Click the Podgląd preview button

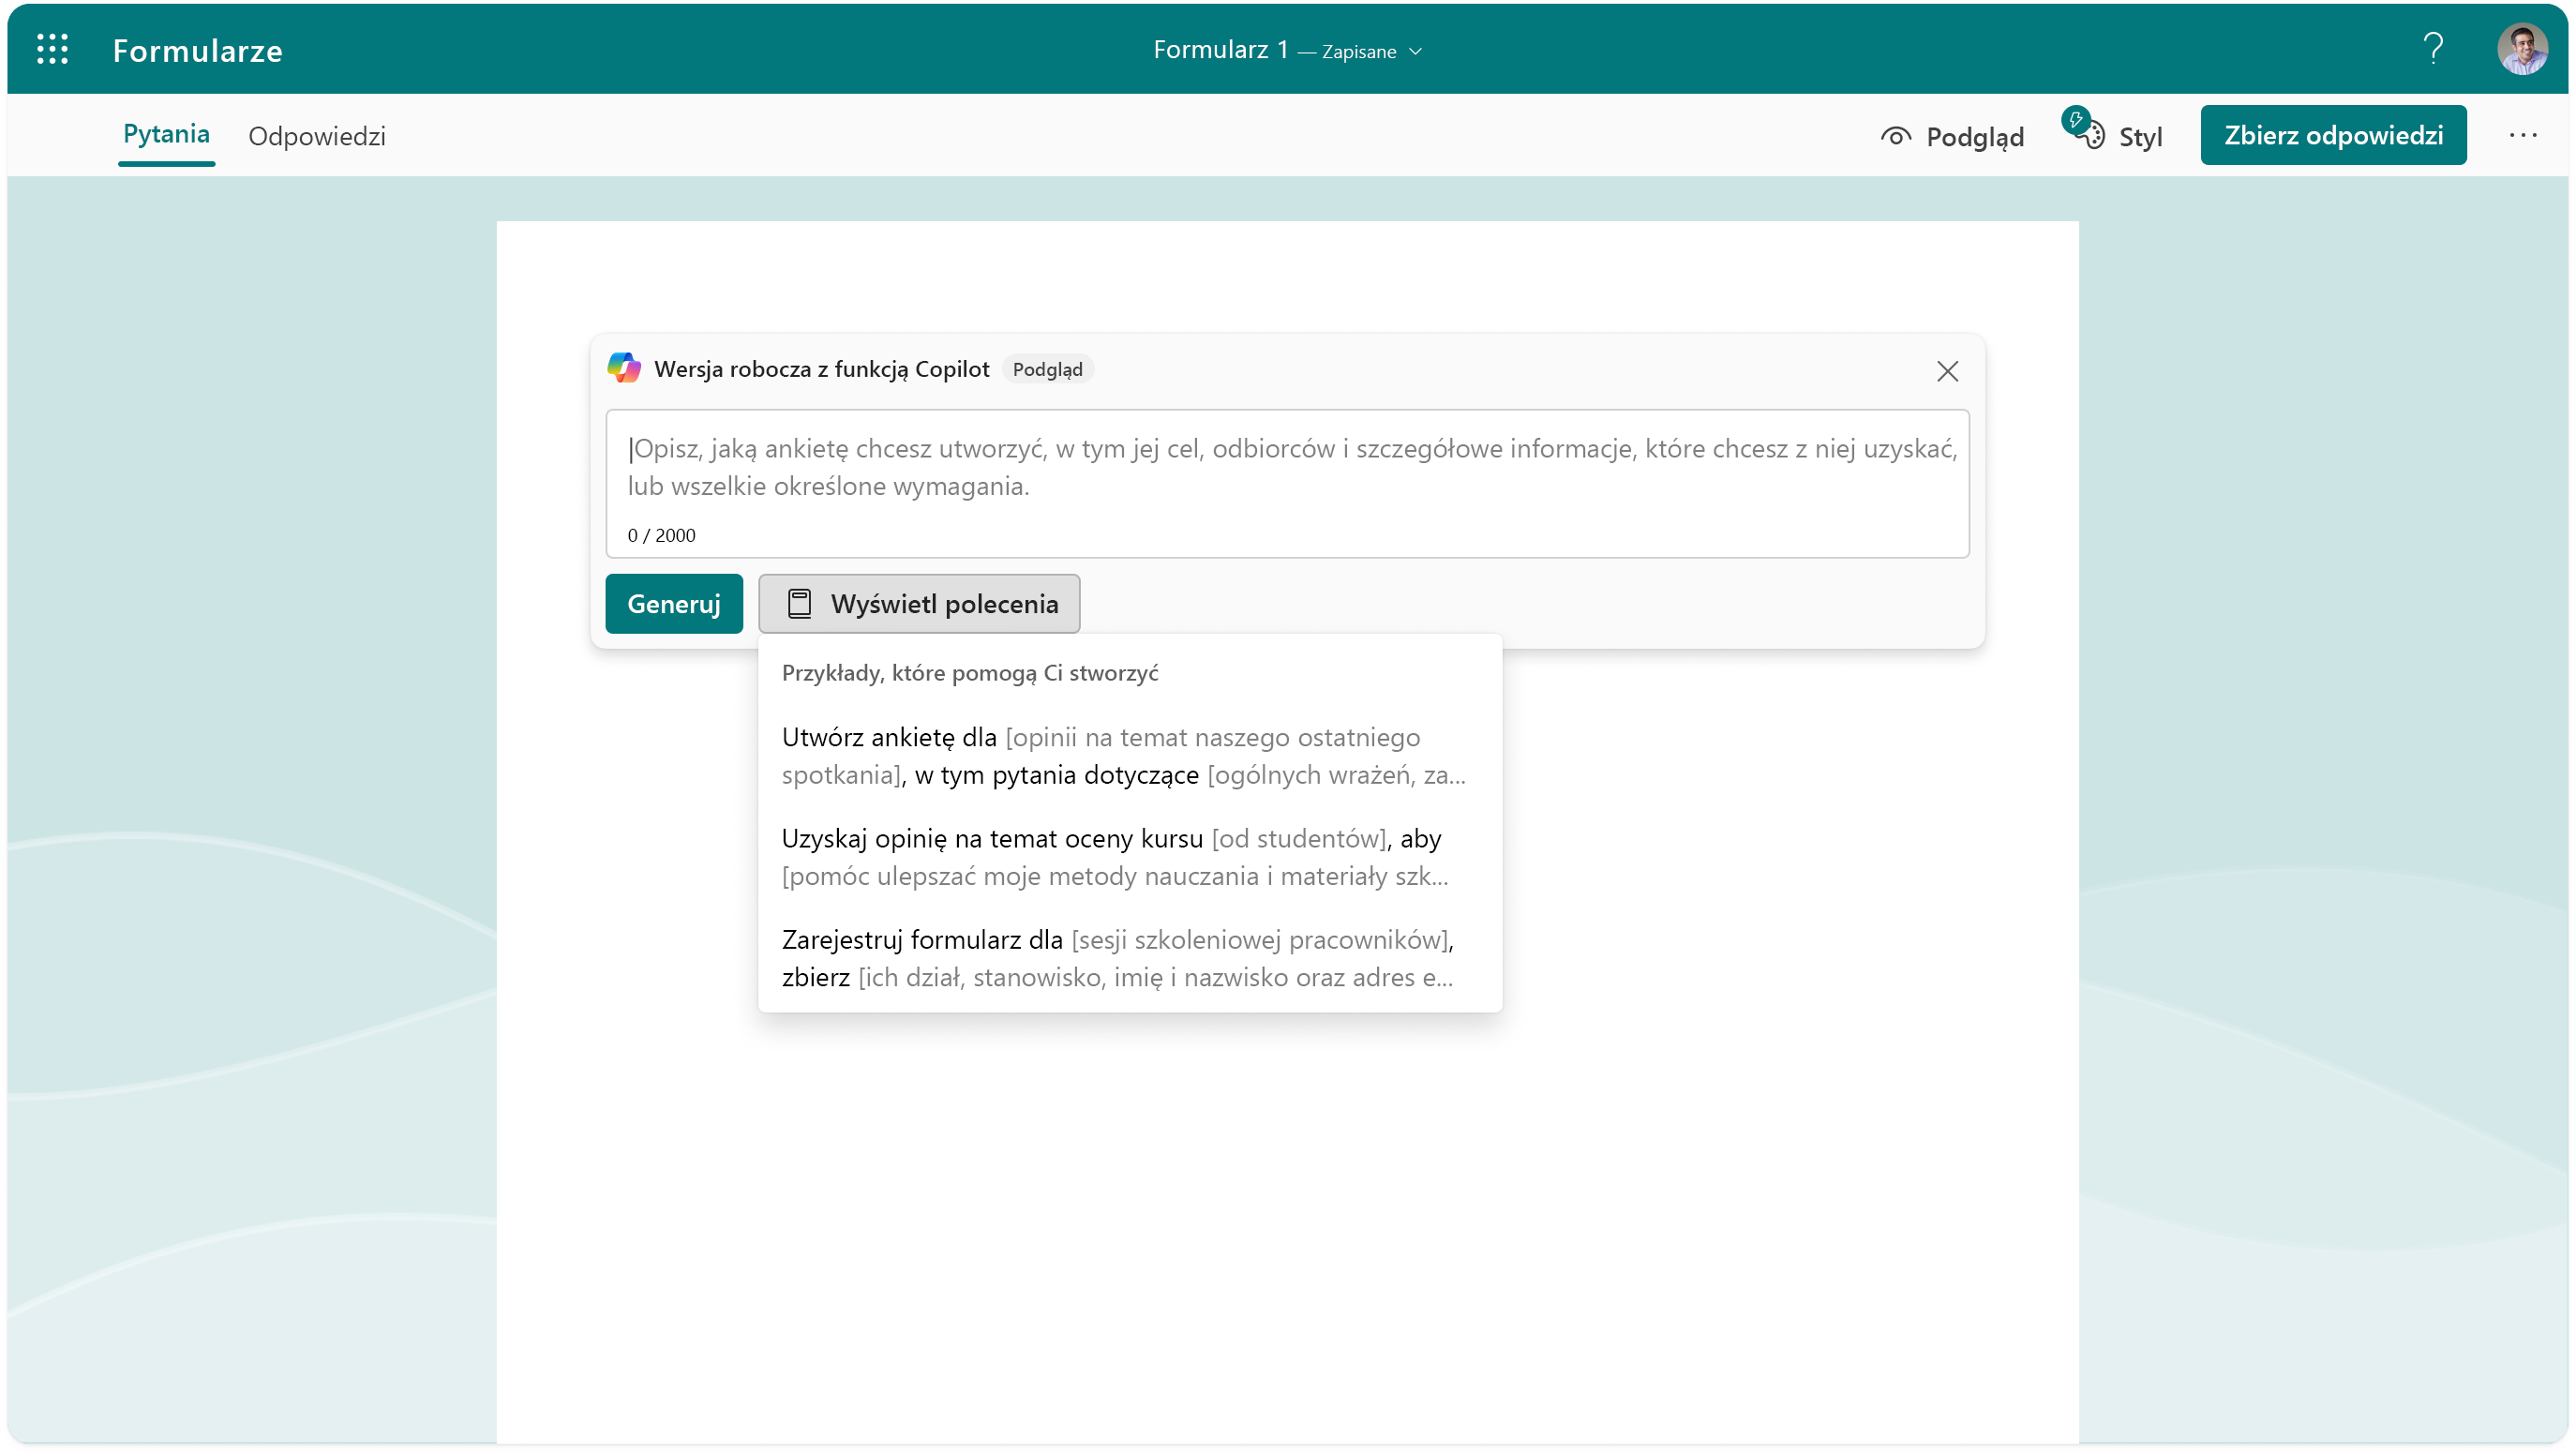point(1951,136)
